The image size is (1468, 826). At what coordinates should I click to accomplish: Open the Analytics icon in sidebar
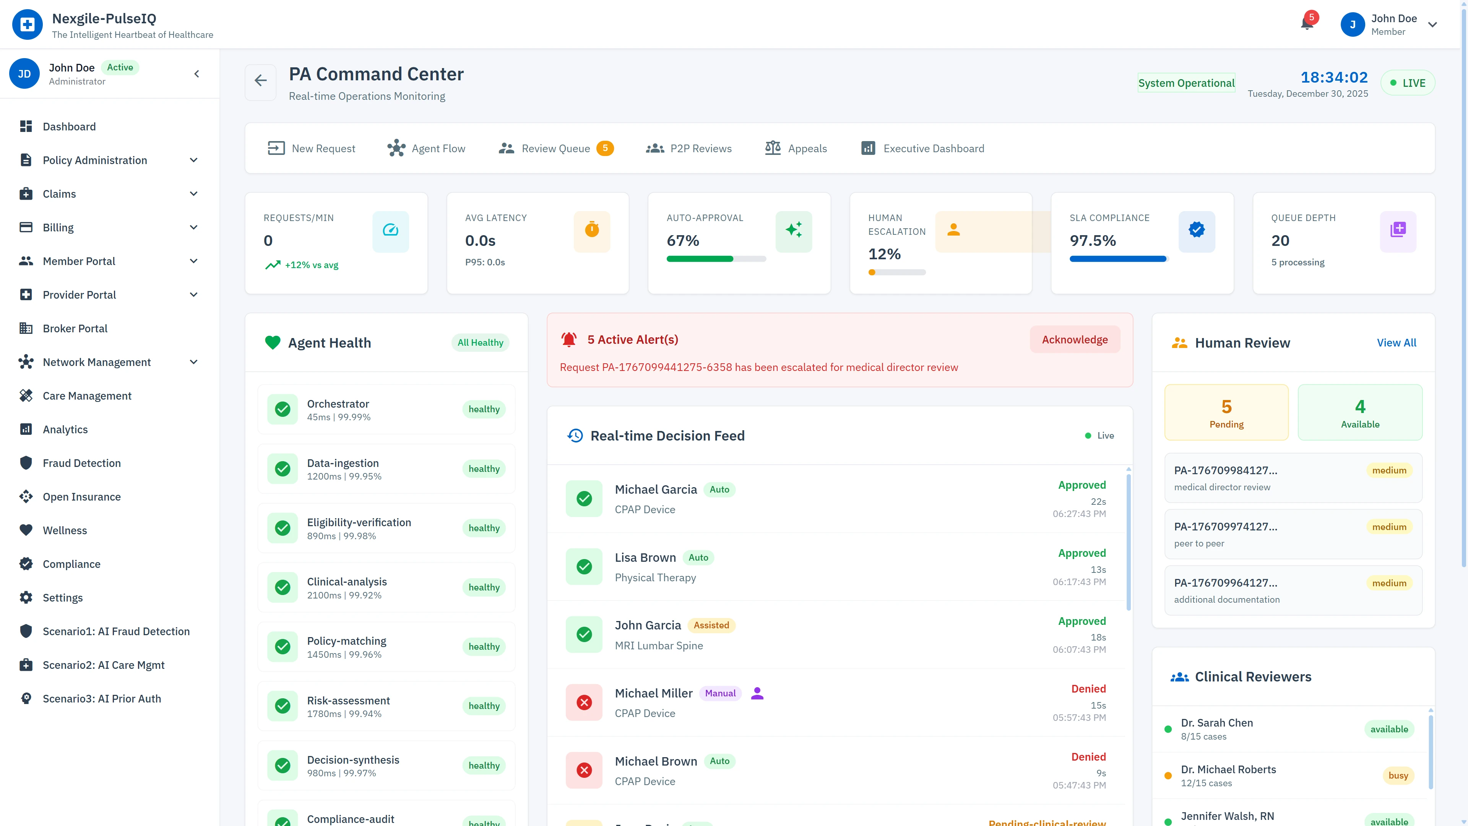(x=26, y=429)
